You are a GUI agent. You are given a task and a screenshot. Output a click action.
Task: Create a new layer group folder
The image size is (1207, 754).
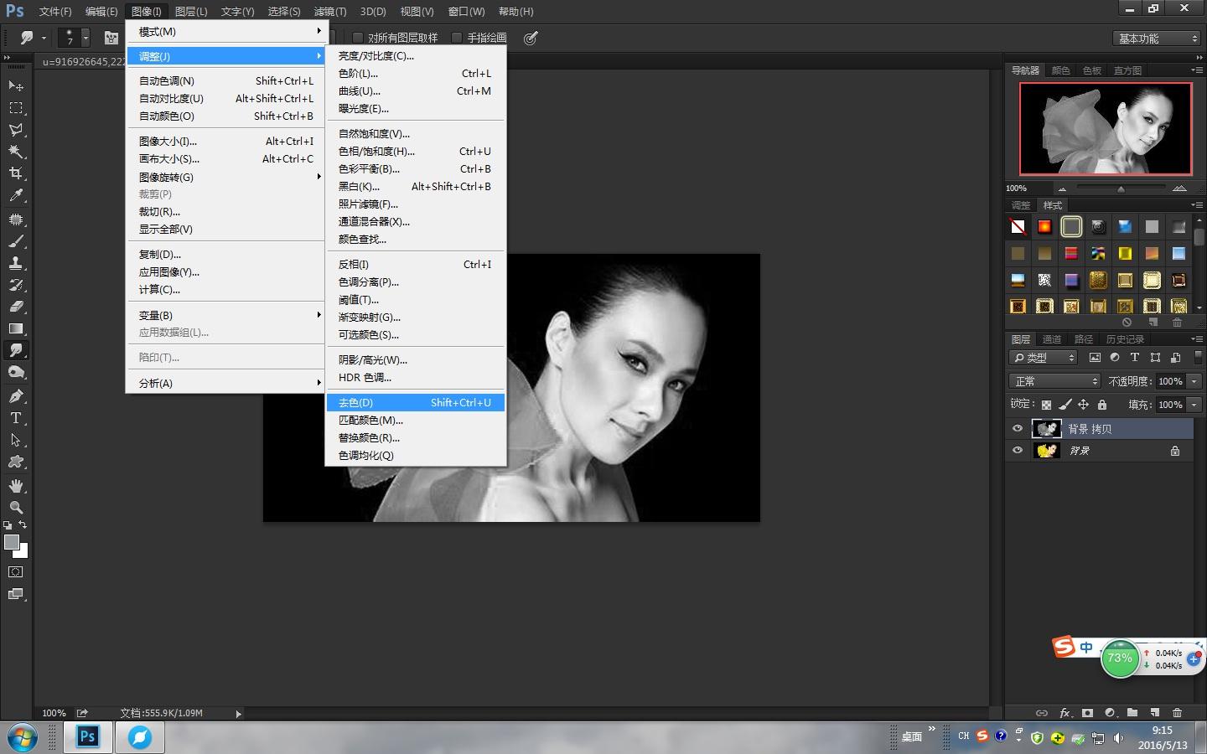coord(1132,713)
